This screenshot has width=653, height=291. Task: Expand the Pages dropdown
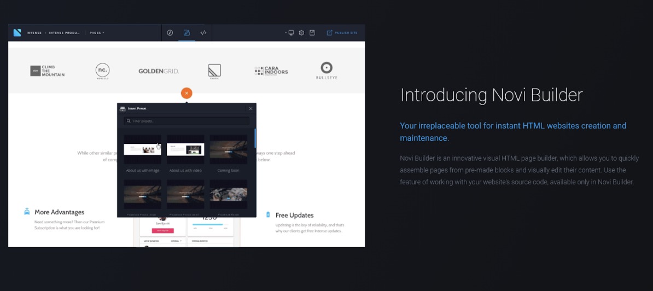point(97,32)
